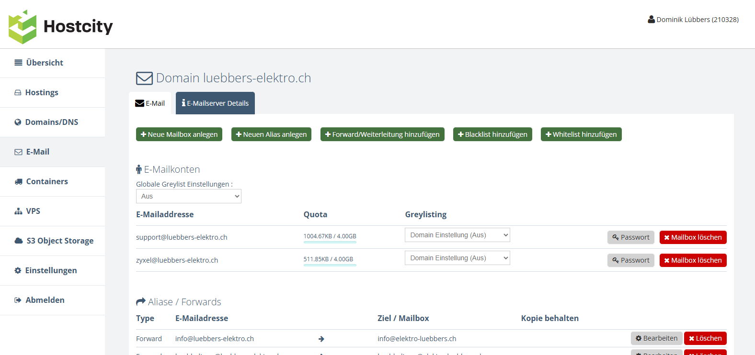Image resolution: width=755 pixels, height=355 pixels.
Task: Click the info icon on E-Mailserver Details tab
Action: [x=183, y=103]
